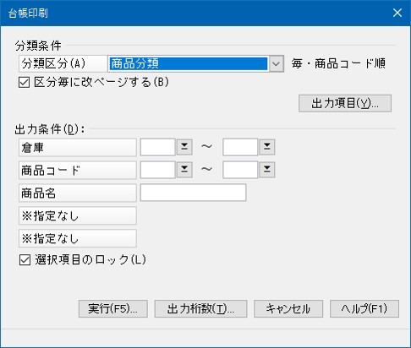Open lookup for 倉庫 start value
This screenshot has width=411, height=348.
184,147
